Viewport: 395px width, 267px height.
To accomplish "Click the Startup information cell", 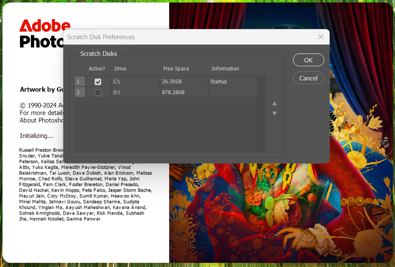I will 232,81.
